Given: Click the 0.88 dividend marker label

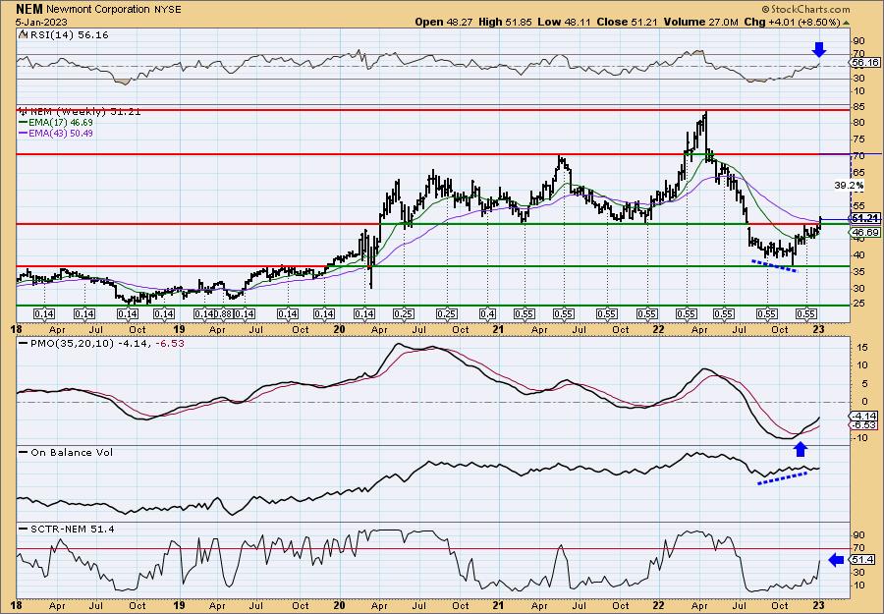Looking at the screenshot, I should (x=224, y=314).
